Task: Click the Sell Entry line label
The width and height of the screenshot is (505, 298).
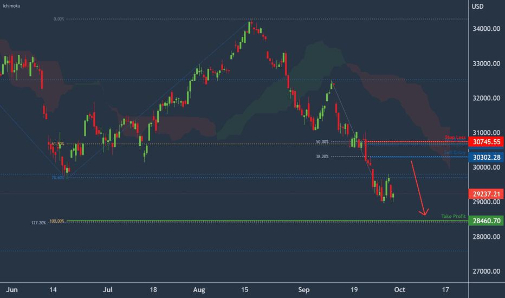Action: click(x=455, y=152)
